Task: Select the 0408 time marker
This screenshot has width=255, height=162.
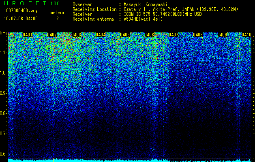Action: tap(198, 35)
